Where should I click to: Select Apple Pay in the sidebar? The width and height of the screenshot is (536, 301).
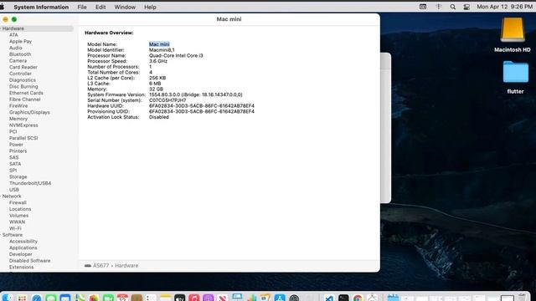20,41
